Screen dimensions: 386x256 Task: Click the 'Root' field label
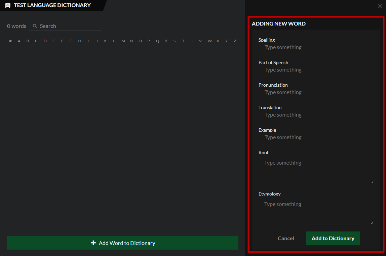click(263, 153)
